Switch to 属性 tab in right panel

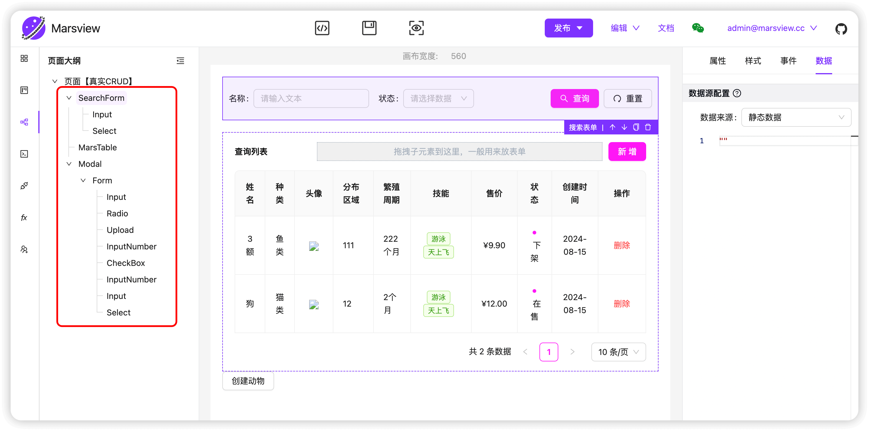tap(718, 61)
